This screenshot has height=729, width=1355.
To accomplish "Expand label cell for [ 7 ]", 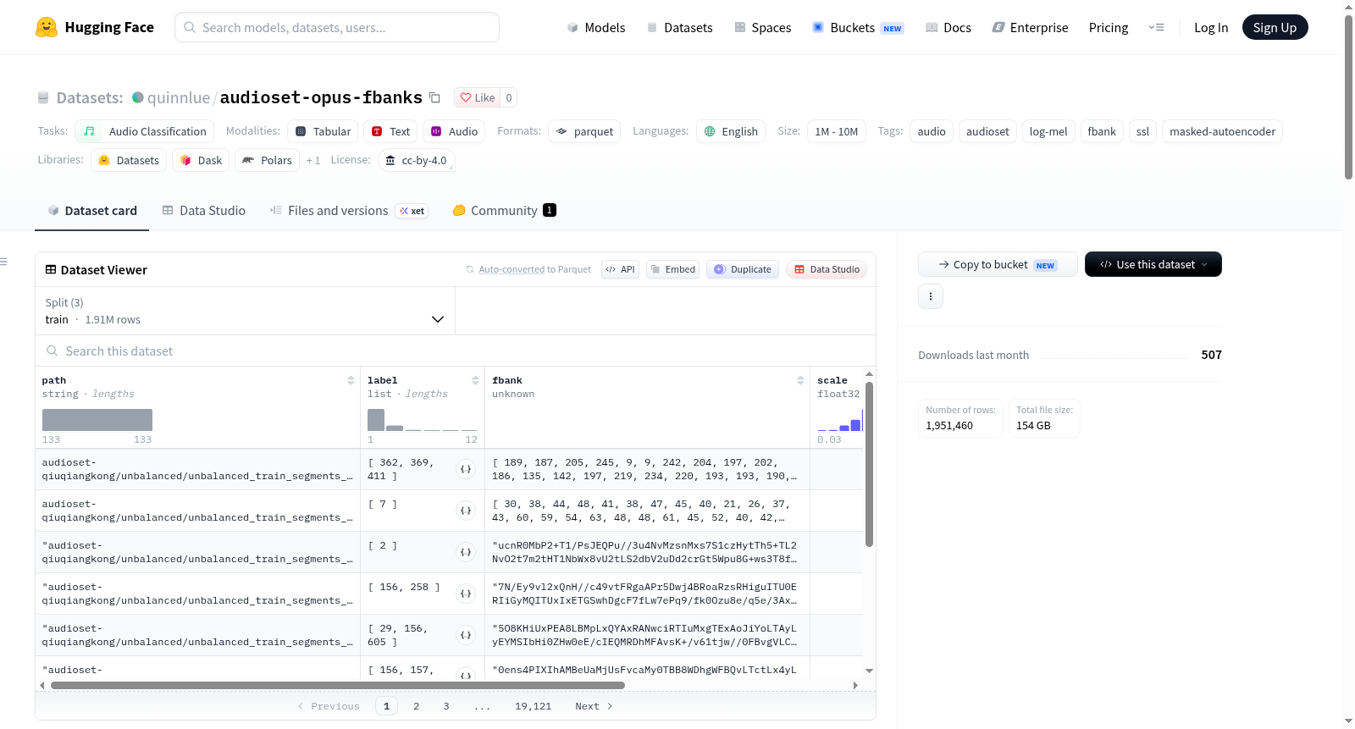I will 466,511.
